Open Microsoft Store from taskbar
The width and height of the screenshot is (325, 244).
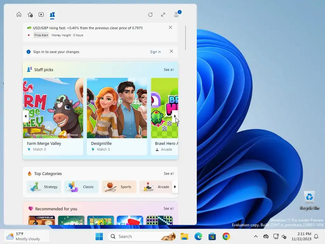click(212, 236)
